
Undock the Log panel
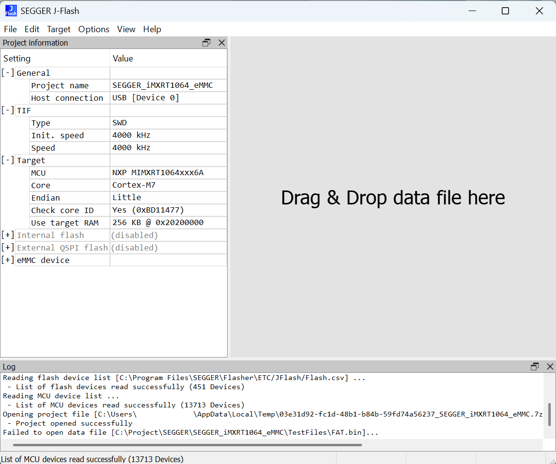535,367
